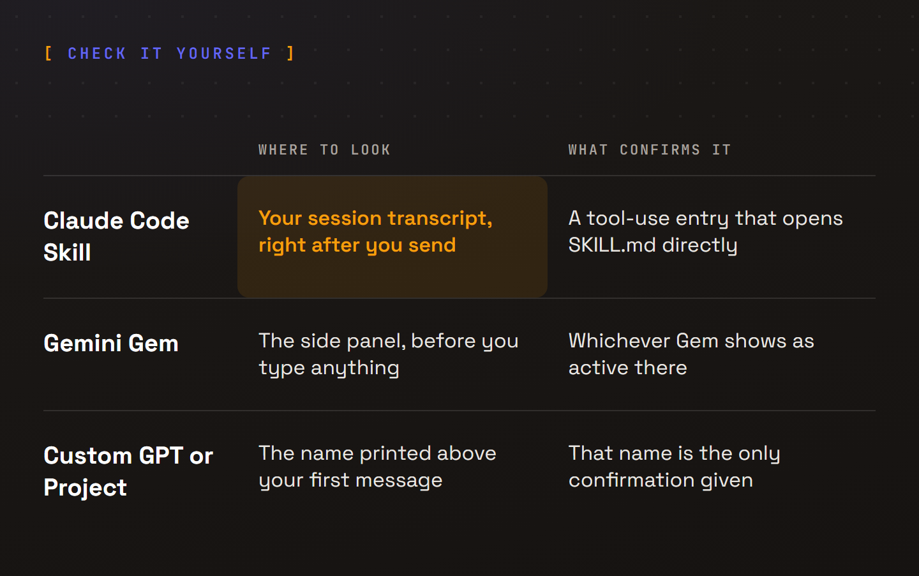Select the Custom GPT or Project label
Screen dimensions: 919x576
[x=128, y=471]
